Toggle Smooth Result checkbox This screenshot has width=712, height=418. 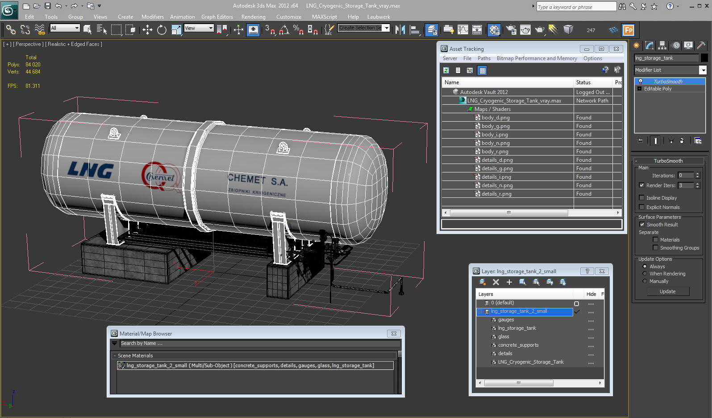pos(642,225)
